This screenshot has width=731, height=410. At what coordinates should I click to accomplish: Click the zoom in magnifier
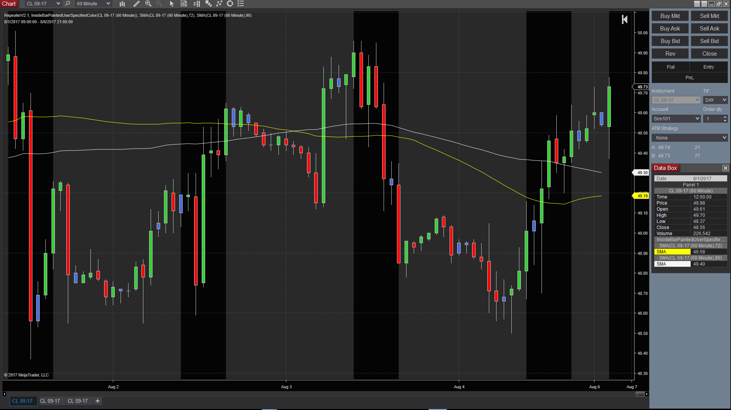tap(148, 4)
